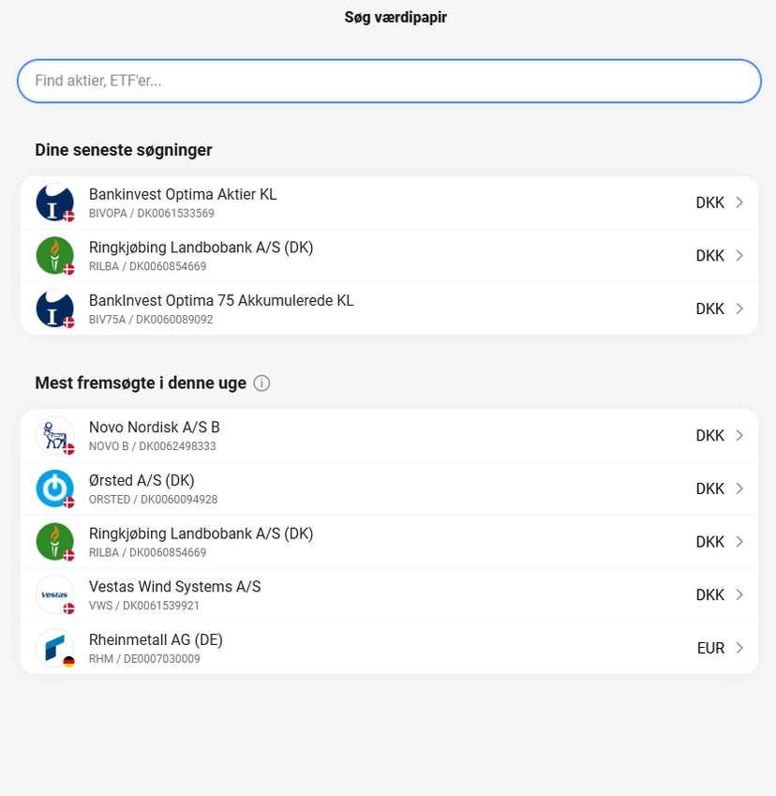Open chevron on Ringkjøbing Landbobank most-searched row
Screen dimensions: 776x796
tap(739, 542)
